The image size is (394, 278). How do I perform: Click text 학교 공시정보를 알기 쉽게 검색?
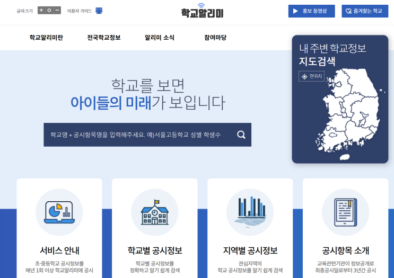[250, 271]
